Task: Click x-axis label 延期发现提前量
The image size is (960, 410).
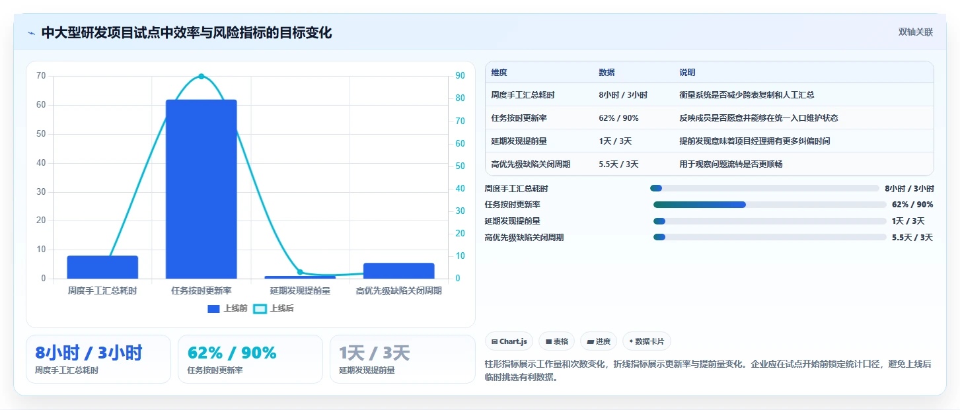Action: click(300, 290)
